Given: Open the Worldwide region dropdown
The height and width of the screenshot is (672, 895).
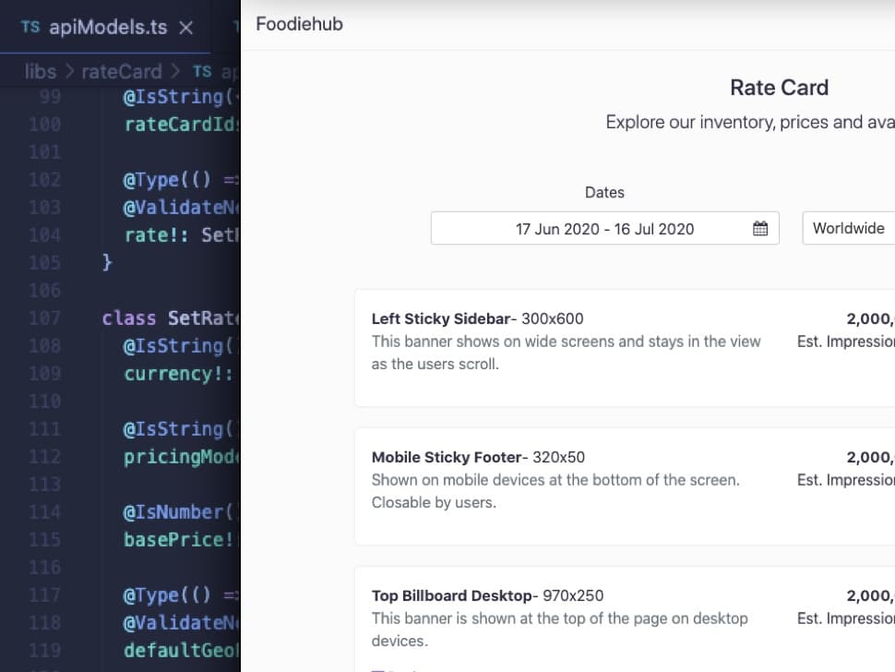Looking at the screenshot, I should click(848, 228).
